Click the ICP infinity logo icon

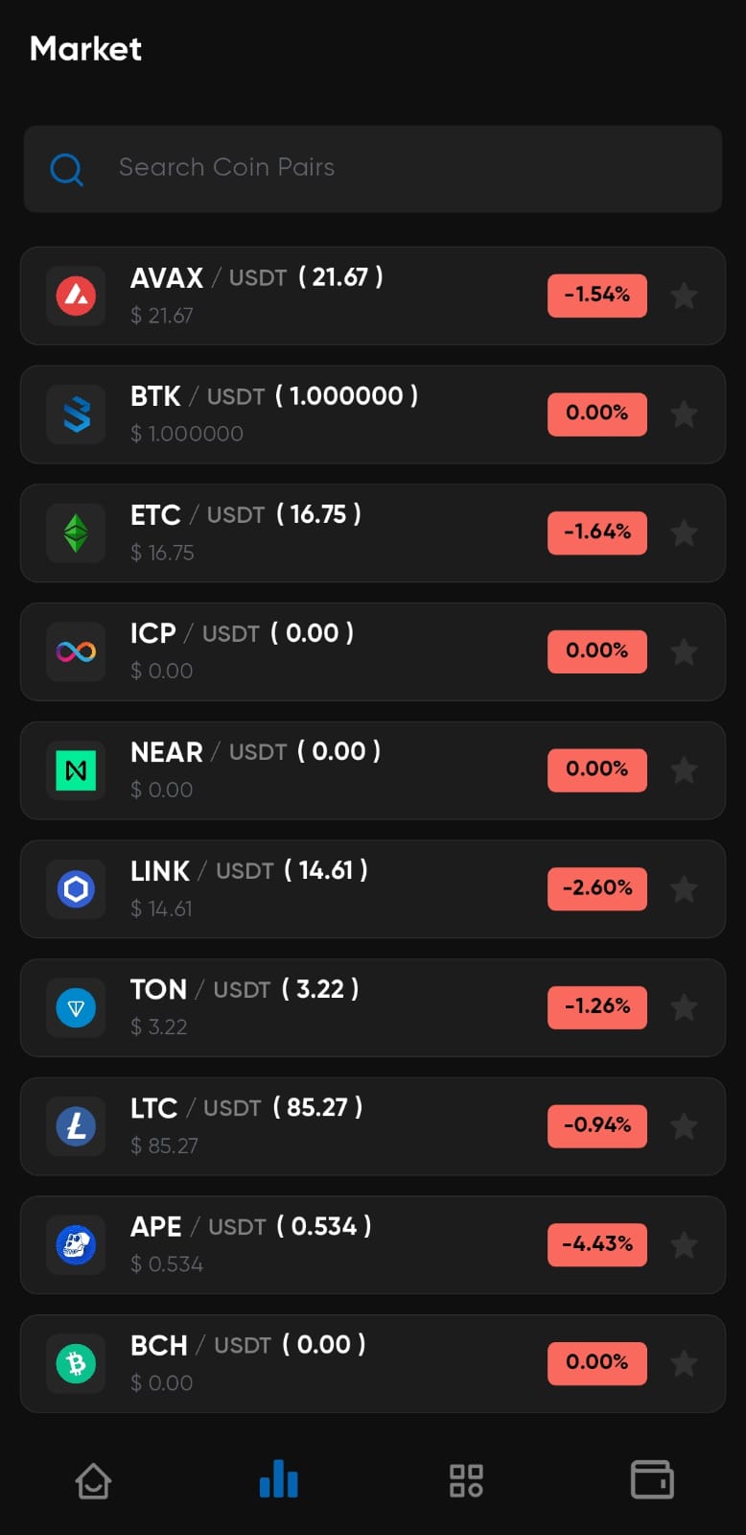pos(76,652)
